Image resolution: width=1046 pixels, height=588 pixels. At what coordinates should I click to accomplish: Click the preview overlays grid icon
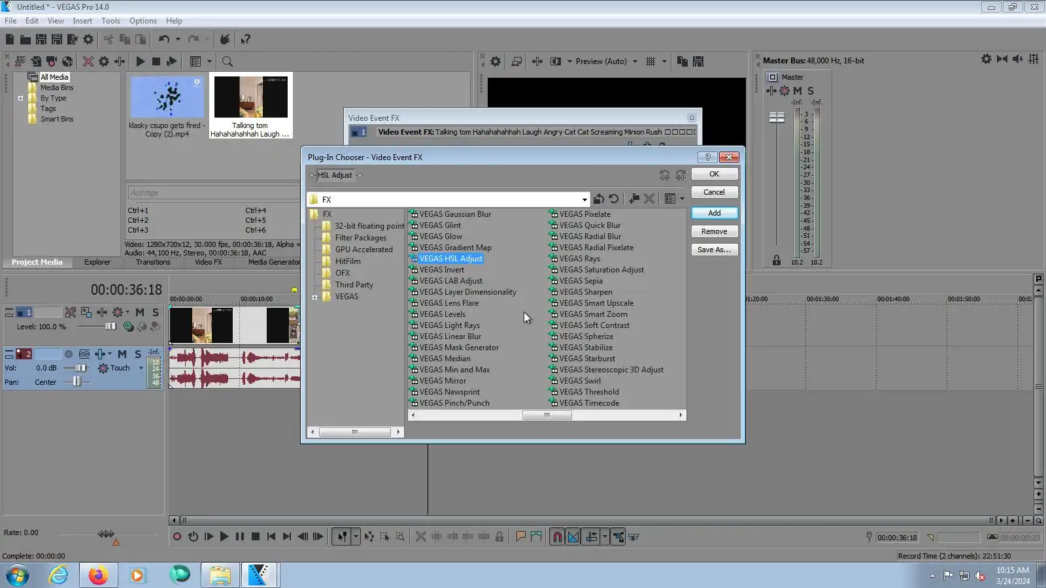point(650,61)
